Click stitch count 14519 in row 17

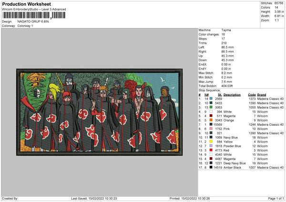(218, 167)
